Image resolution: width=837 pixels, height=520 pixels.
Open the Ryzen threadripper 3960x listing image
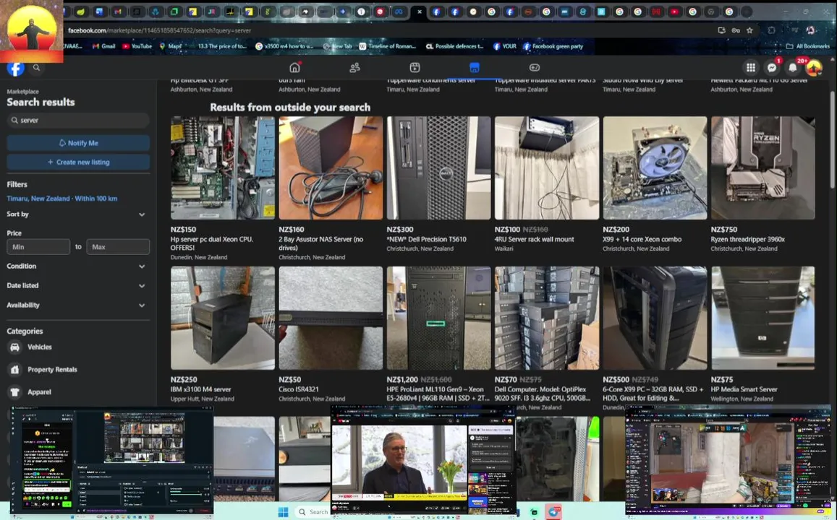(x=762, y=168)
